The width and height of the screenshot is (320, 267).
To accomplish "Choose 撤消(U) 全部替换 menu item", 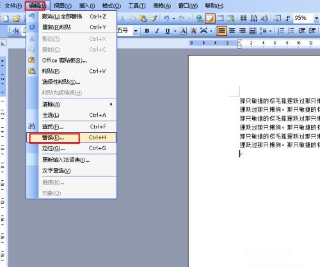I will 72,17.
